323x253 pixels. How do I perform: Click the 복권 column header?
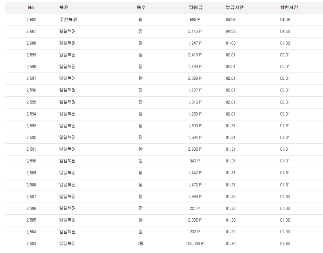click(63, 7)
